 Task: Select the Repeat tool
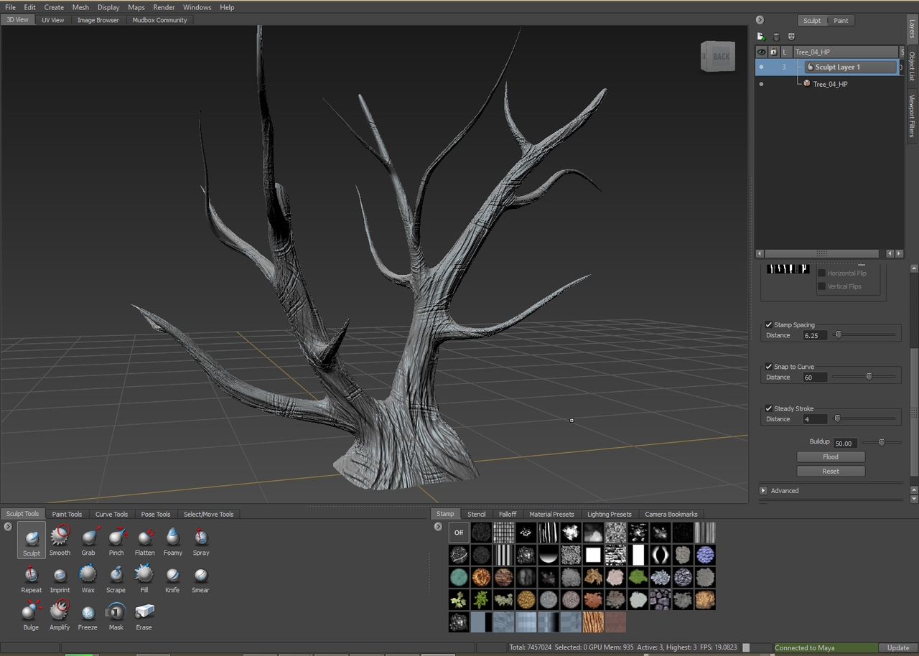coord(32,578)
